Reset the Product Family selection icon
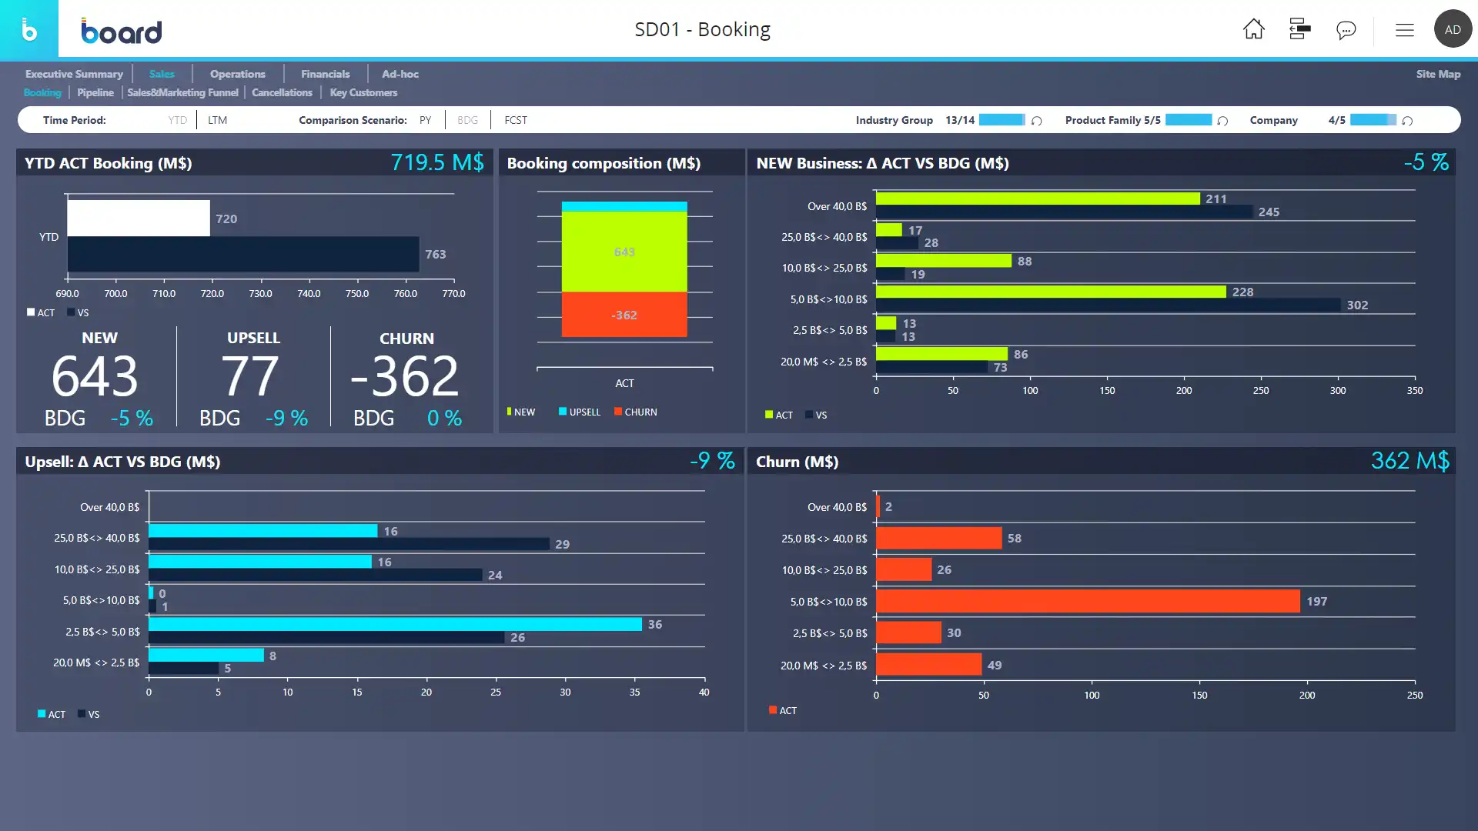This screenshot has width=1478, height=831. (1222, 121)
